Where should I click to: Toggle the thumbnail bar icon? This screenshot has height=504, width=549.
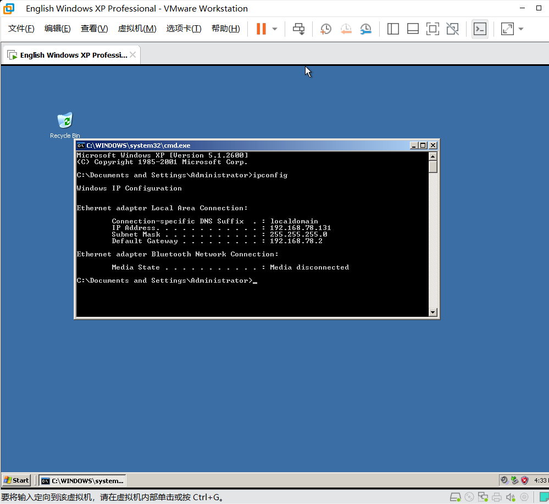click(x=413, y=29)
